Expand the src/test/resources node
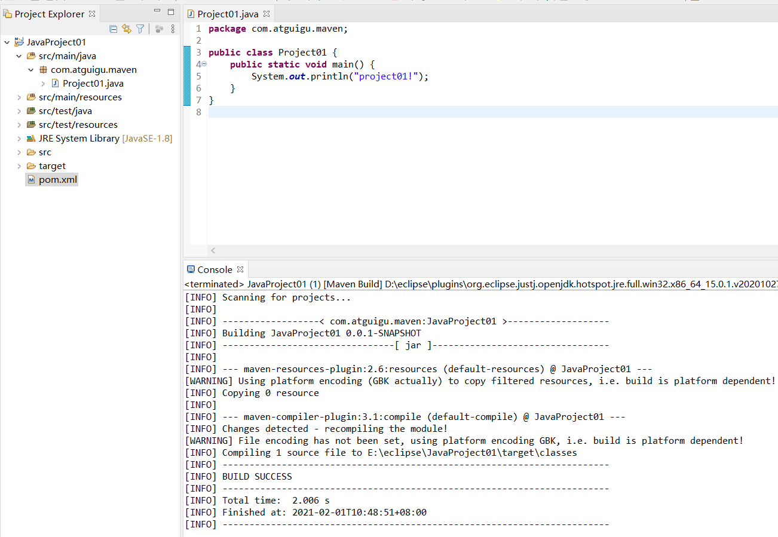Image resolution: width=778 pixels, height=537 pixels. click(x=19, y=125)
